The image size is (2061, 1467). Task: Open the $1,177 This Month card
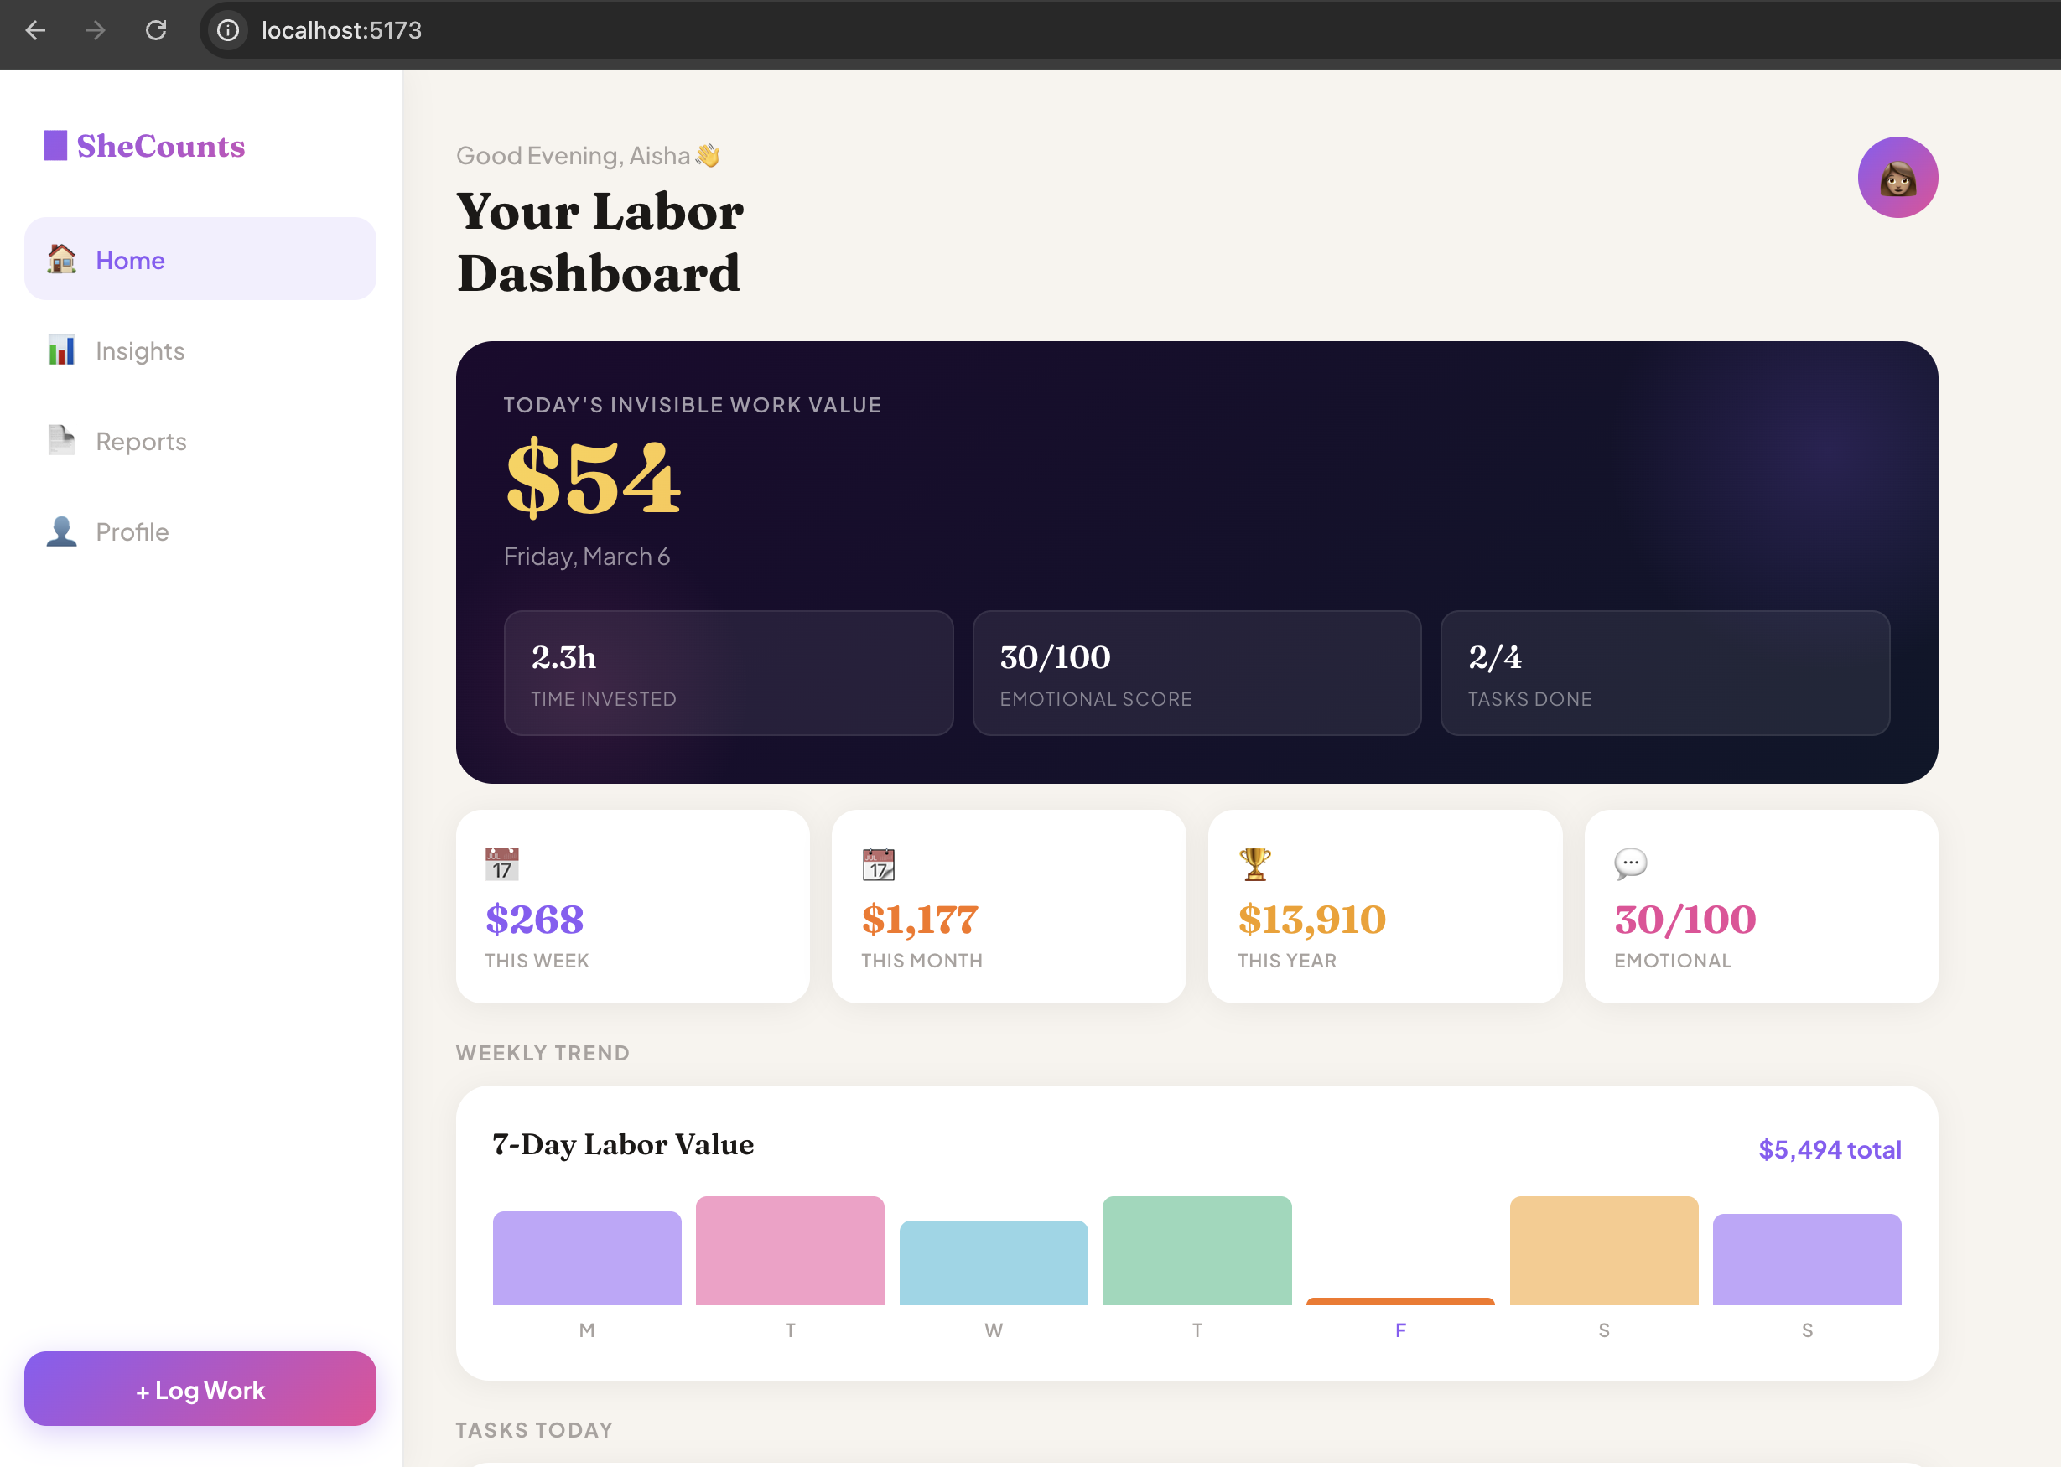[x=1009, y=906]
